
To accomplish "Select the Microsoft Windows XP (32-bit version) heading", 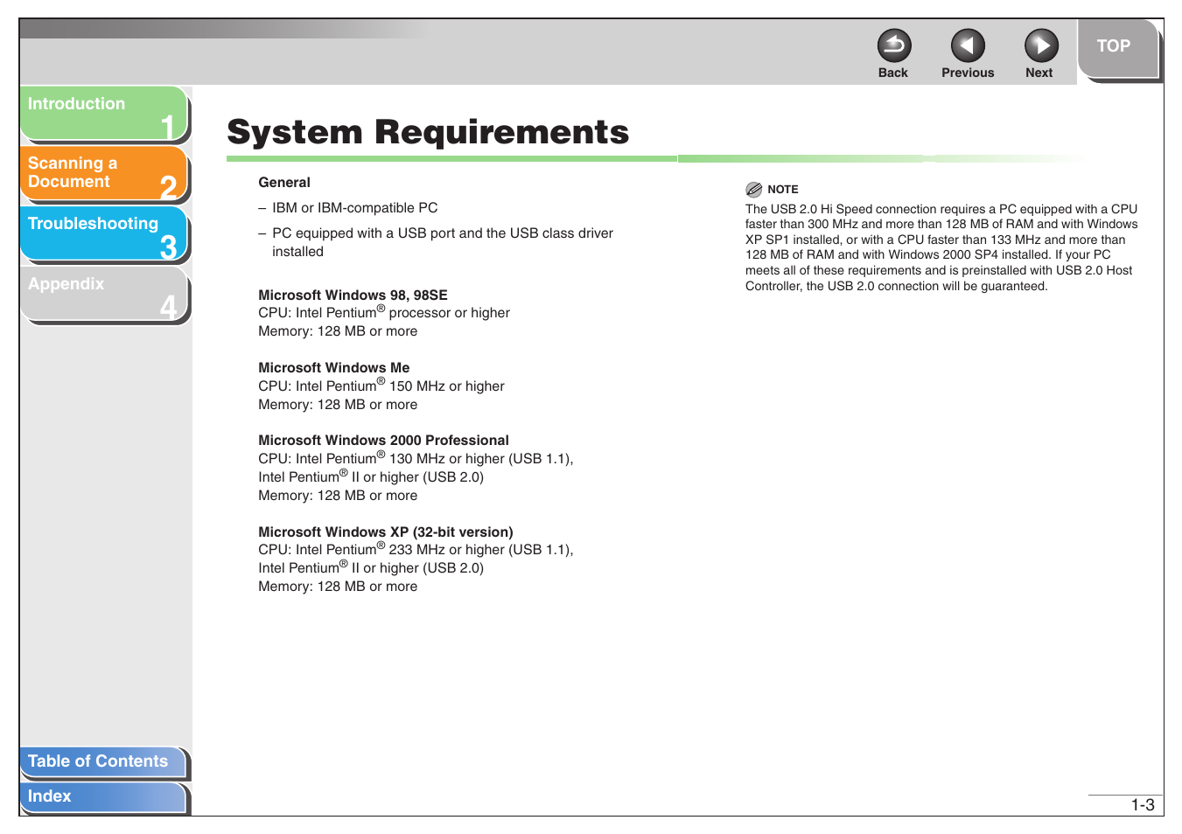I will point(386,532).
